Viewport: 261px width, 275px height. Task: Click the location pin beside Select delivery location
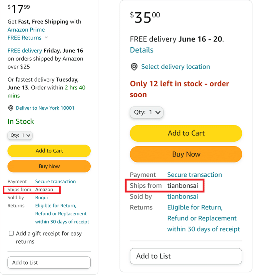134,67
